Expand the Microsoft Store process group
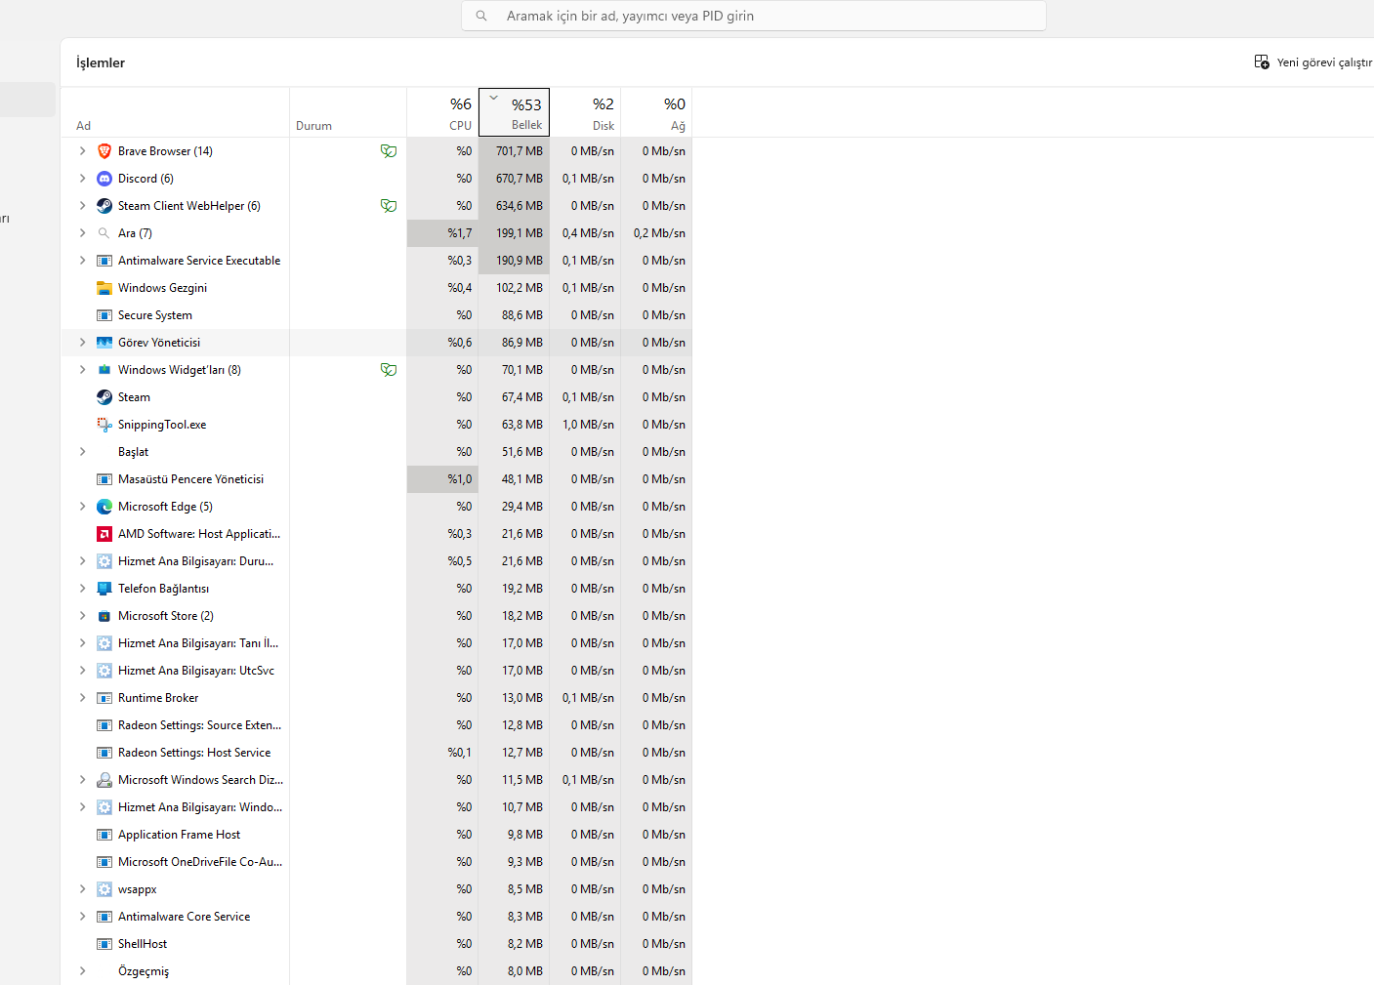The image size is (1374, 985). click(x=82, y=616)
